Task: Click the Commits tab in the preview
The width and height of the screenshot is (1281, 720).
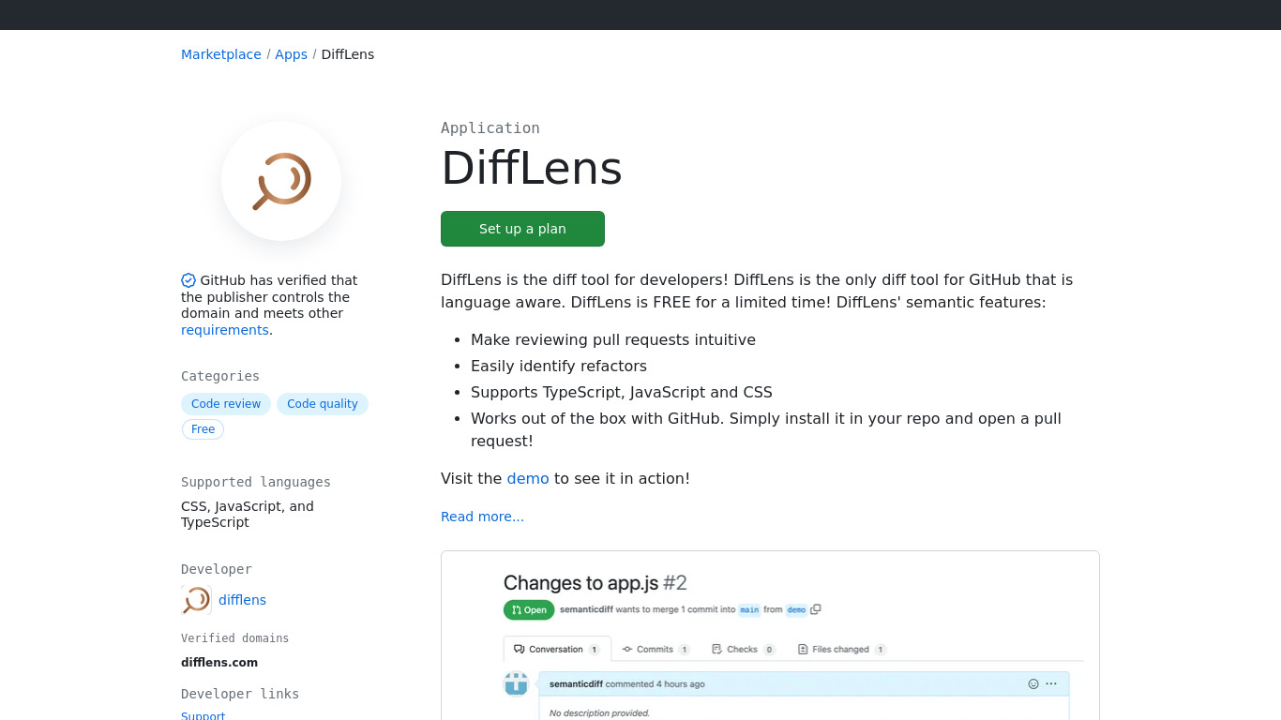Action: pos(656,649)
